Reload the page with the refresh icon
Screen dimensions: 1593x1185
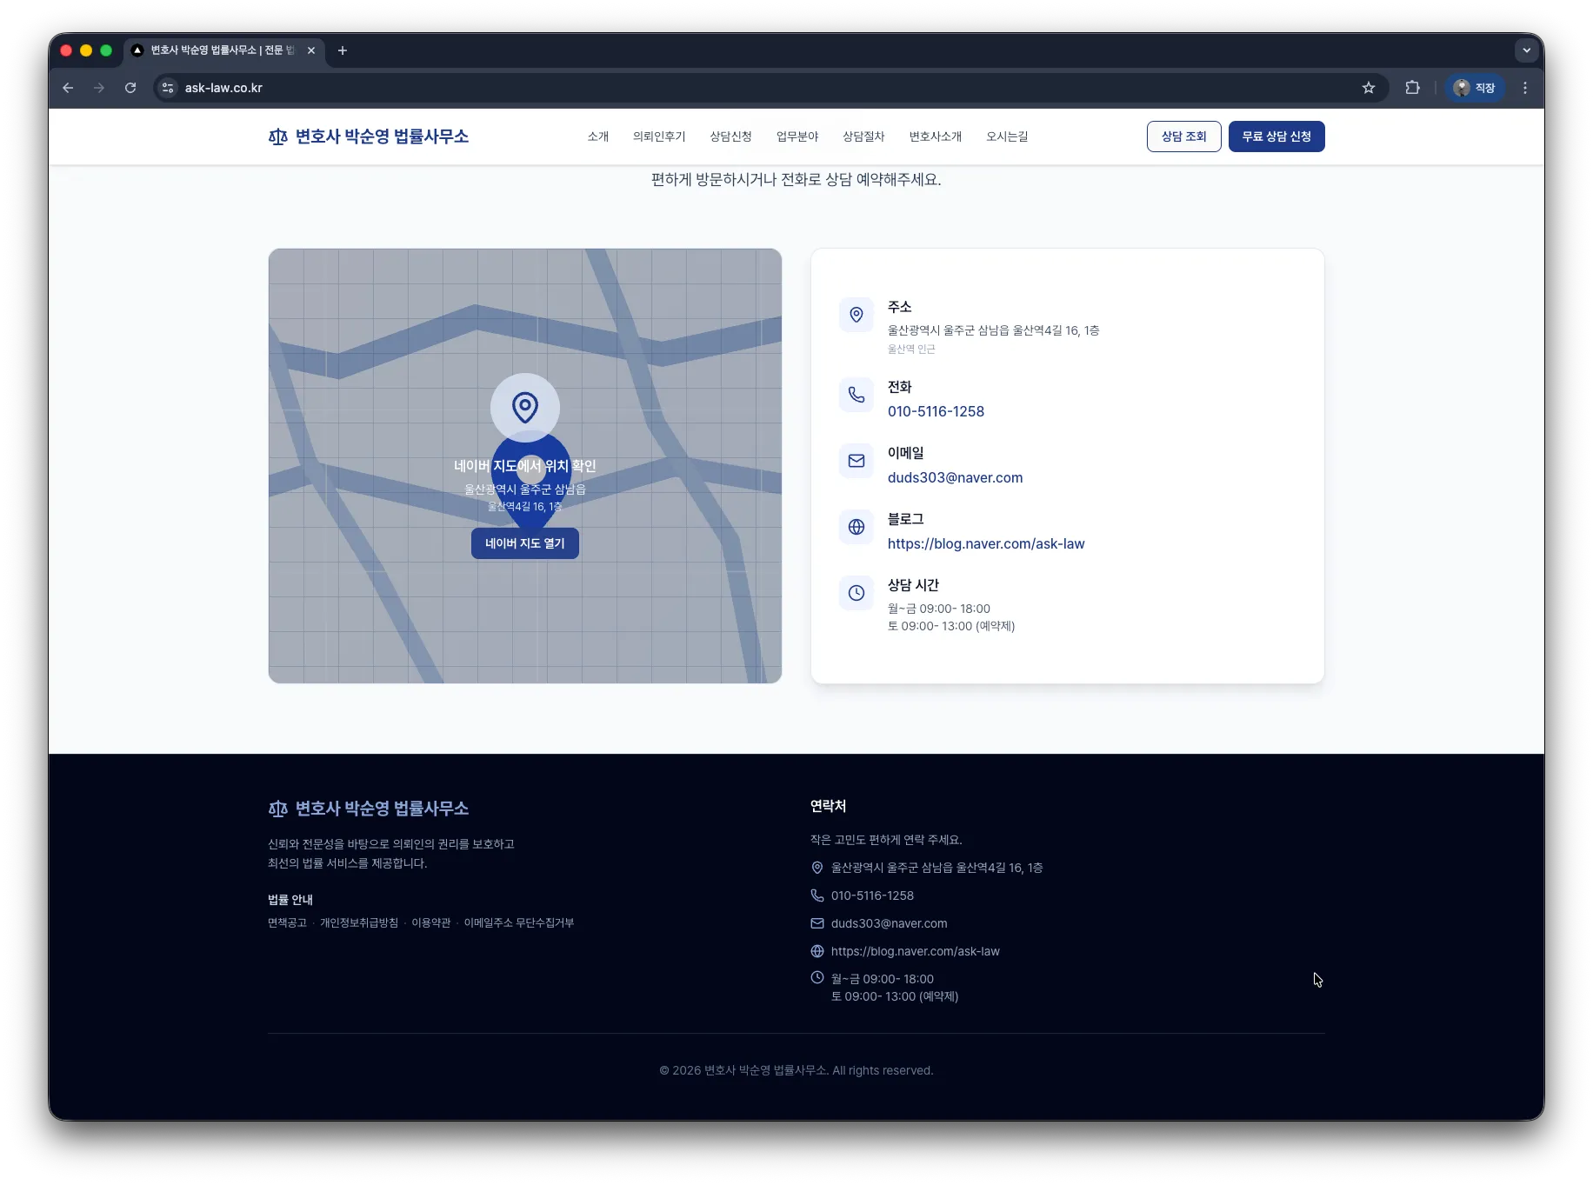[130, 88]
